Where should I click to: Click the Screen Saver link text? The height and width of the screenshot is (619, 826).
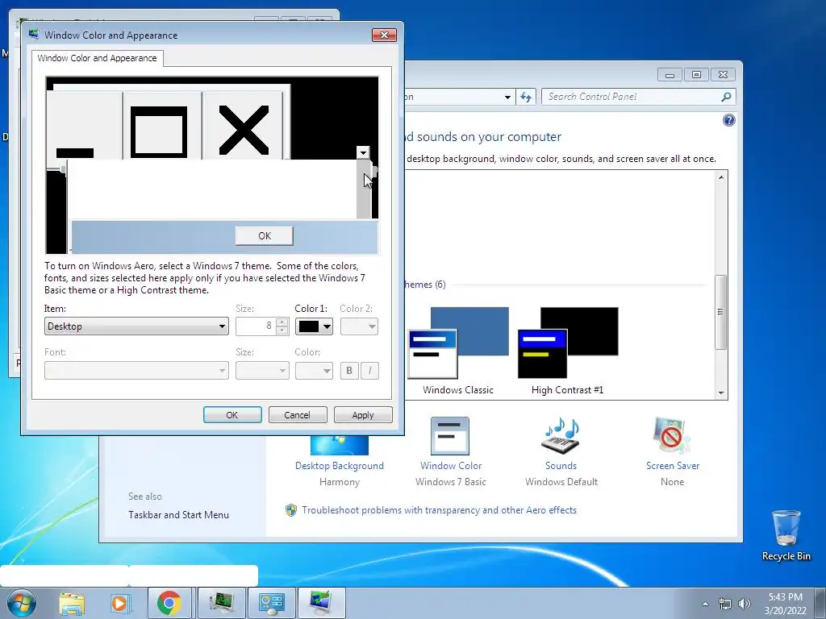[673, 466]
